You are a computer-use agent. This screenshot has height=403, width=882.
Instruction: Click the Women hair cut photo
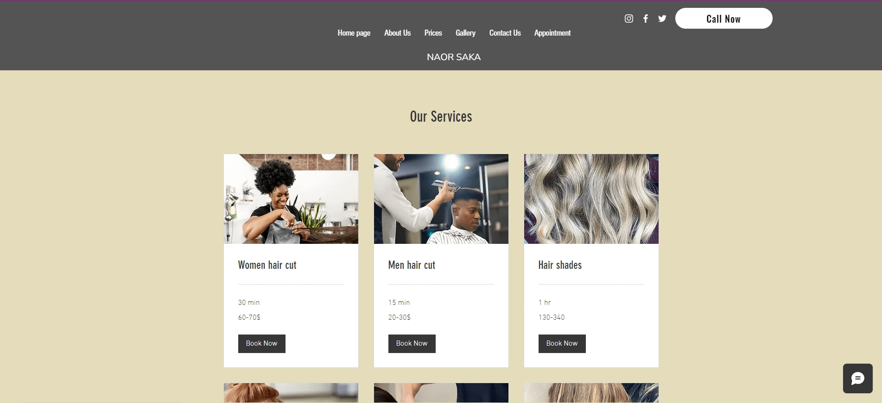(x=291, y=199)
